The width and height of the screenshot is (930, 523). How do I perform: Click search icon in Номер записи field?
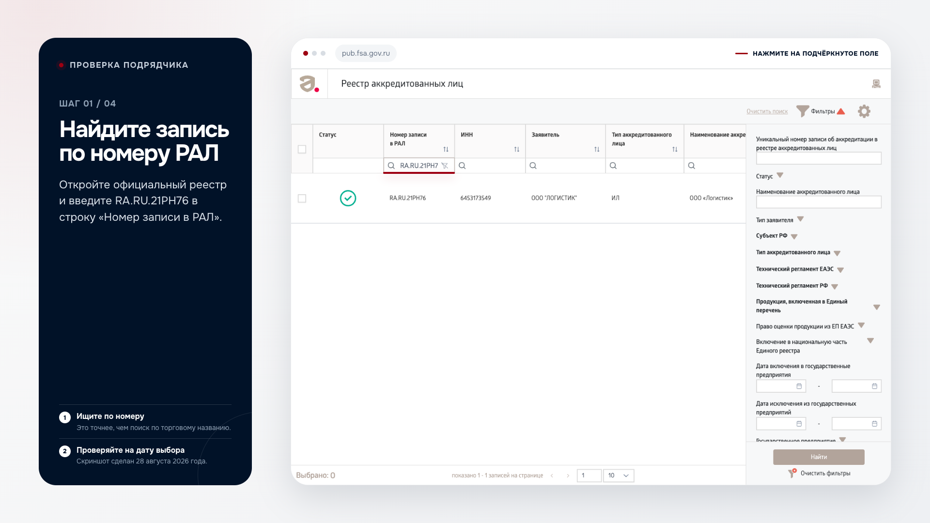[391, 166]
